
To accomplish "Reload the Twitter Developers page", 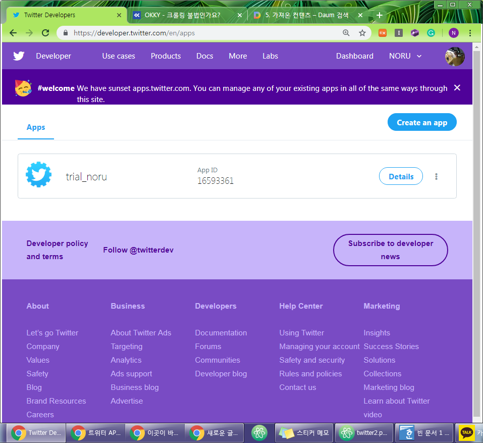I will [45, 33].
